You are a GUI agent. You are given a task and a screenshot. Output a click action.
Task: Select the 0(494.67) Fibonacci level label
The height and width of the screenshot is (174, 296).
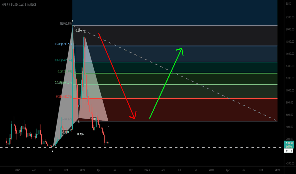[66, 119]
